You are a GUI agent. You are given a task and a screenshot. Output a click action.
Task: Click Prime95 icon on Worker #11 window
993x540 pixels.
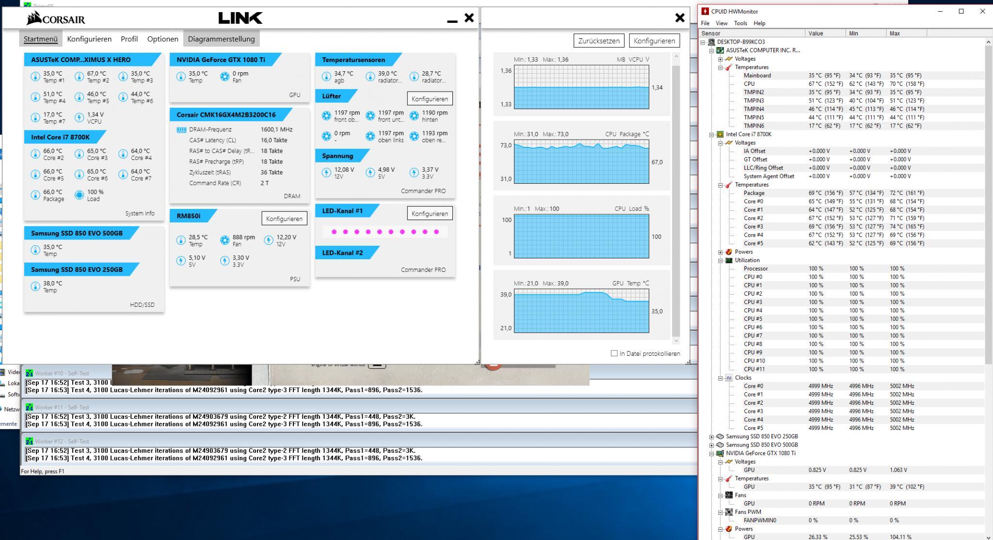(x=29, y=407)
